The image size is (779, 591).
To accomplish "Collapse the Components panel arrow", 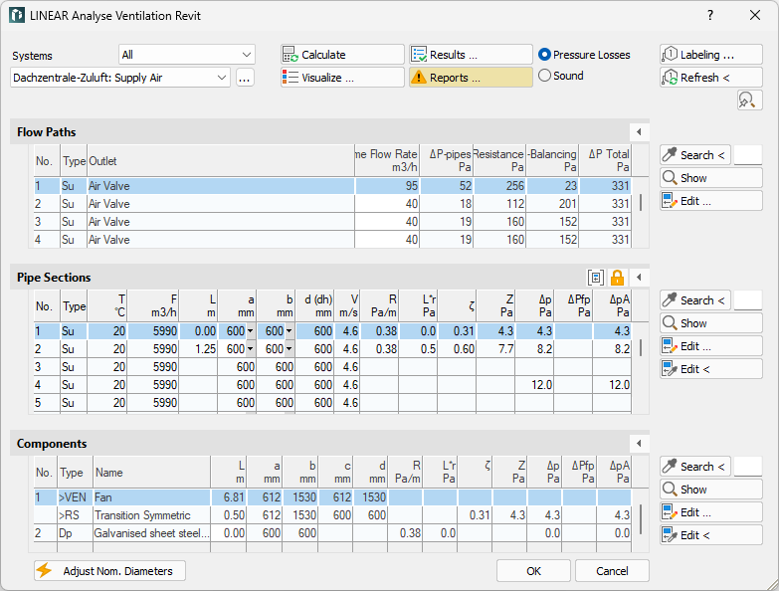I will click(639, 443).
